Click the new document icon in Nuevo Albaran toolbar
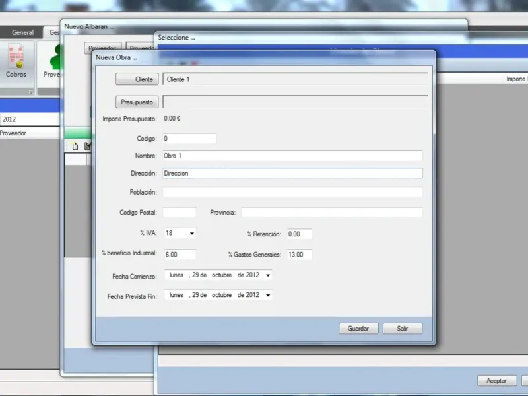The height and width of the screenshot is (396, 528). pos(75,146)
